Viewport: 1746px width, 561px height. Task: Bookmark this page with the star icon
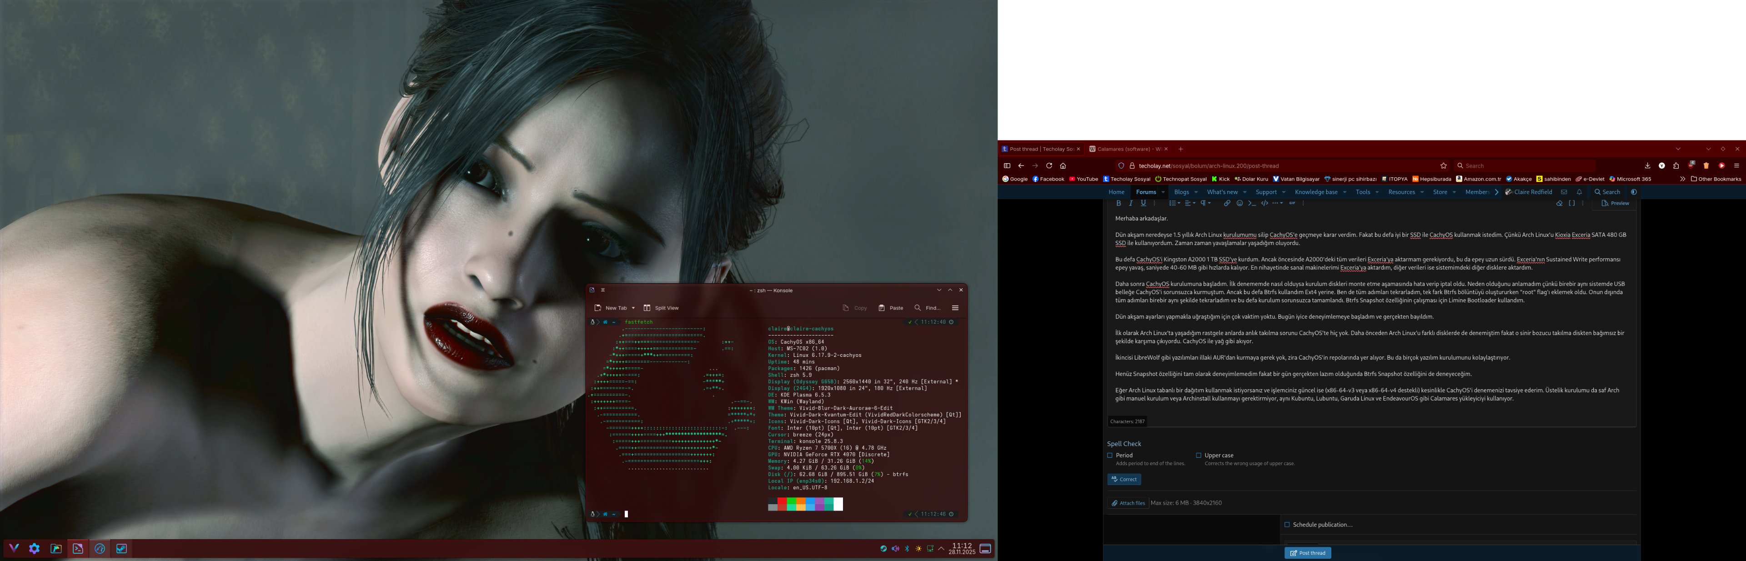1444,166
